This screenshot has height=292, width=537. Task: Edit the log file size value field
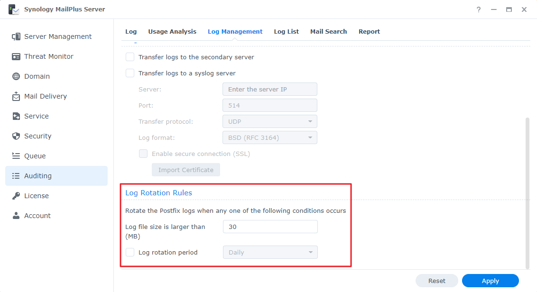click(269, 227)
